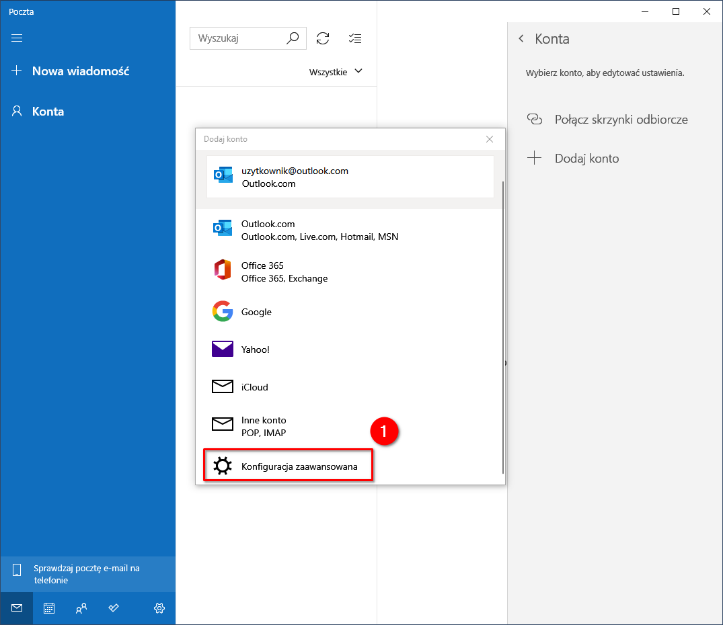The image size is (723, 625).
Task: Choose the Yahoo! account option
Action: [349, 349]
